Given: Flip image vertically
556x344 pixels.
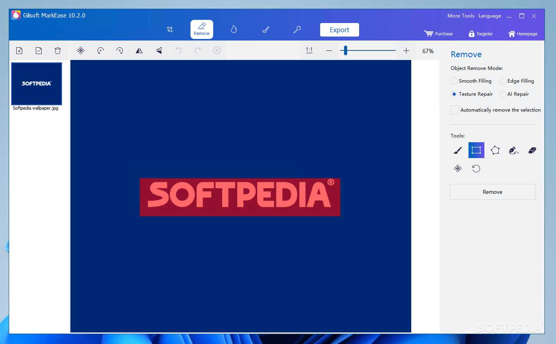Looking at the screenshot, I should coord(159,50).
